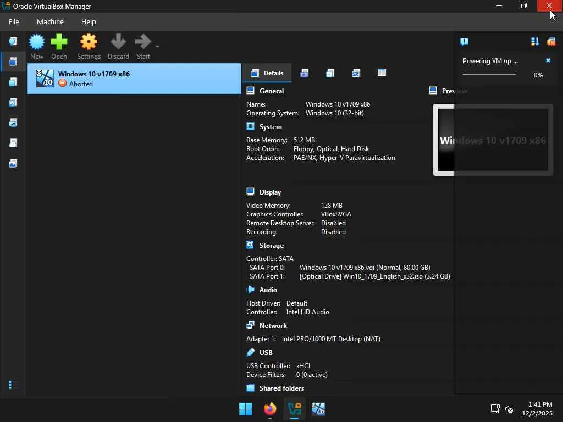Click Base Memory value 512 MB
Image resolution: width=563 pixels, height=422 pixels.
304,140
